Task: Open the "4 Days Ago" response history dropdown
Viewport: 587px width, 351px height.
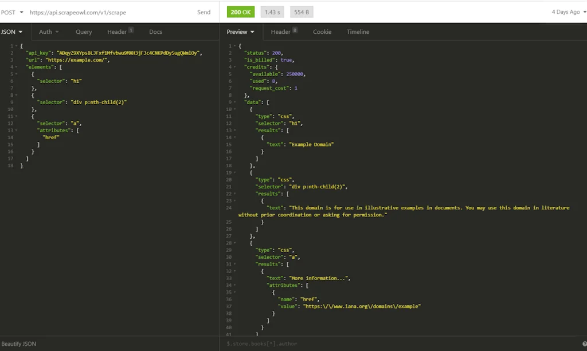Action: pos(568,12)
